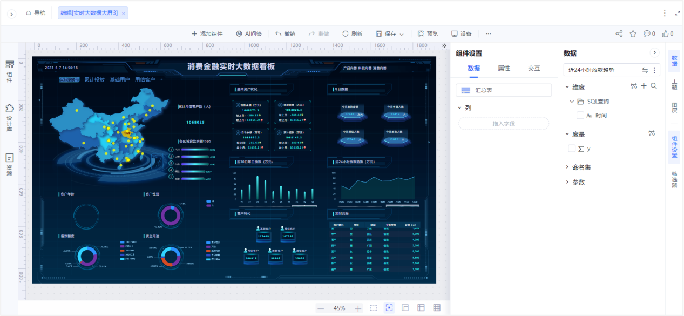The height and width of the screenshot is (316, 684).
Task: Select the 累计投放 tab on the dashboard
Action: [94, 80]
